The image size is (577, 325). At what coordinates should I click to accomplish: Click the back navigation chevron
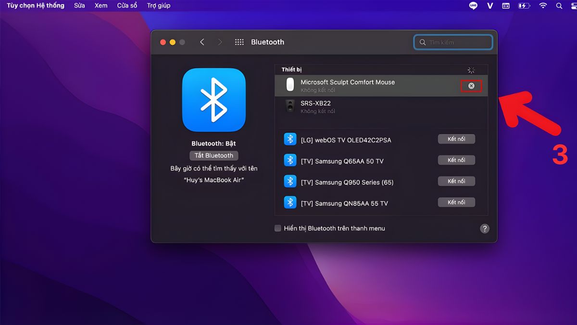[x=202, y=42]
